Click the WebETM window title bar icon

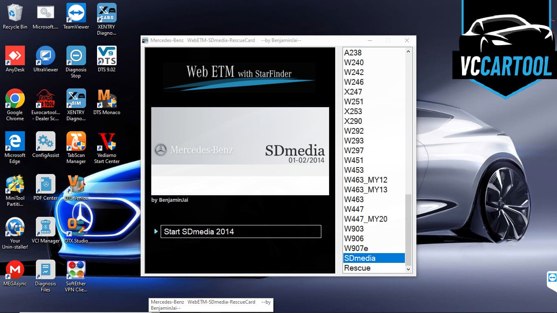tap(145, 40)
